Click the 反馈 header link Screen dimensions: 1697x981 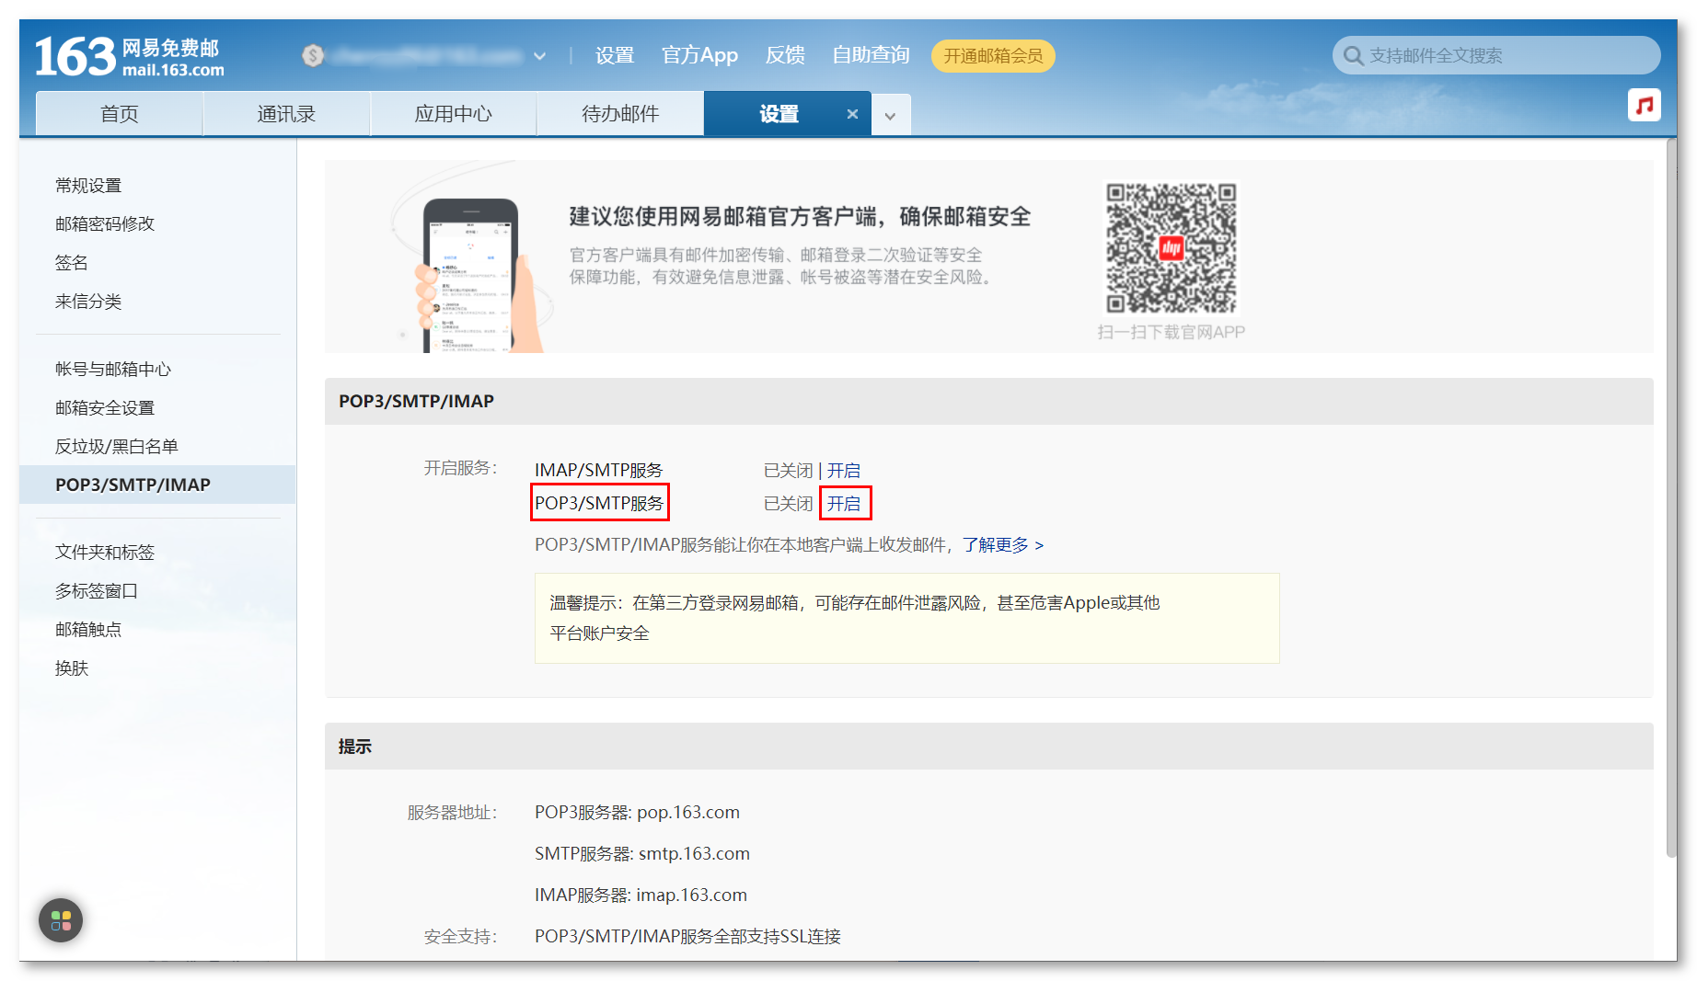[x=785, y=55]
